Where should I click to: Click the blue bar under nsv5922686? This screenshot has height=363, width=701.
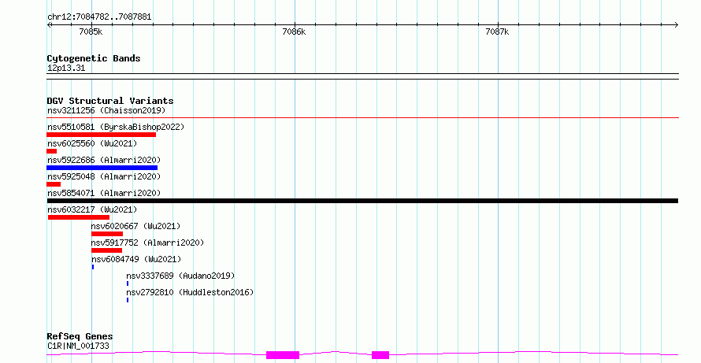click(x=102, y=168)
